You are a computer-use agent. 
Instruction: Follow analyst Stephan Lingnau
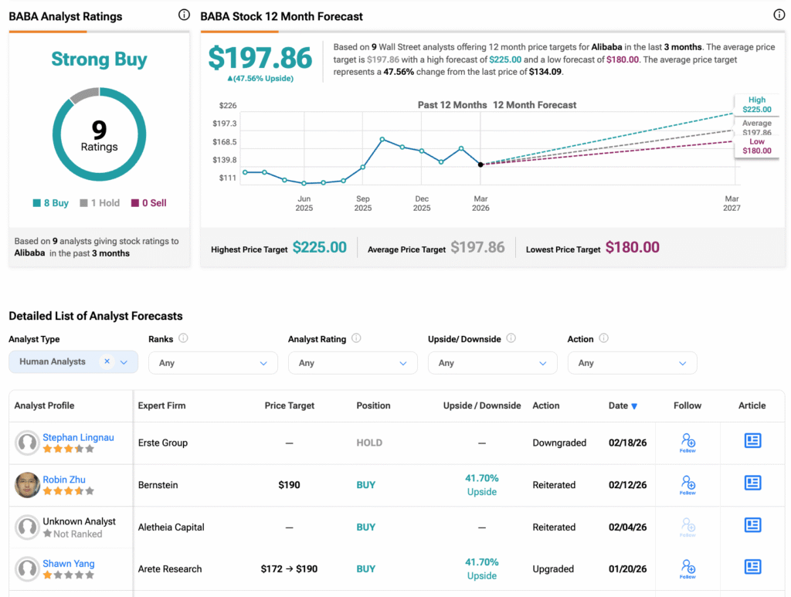[688, 443]
